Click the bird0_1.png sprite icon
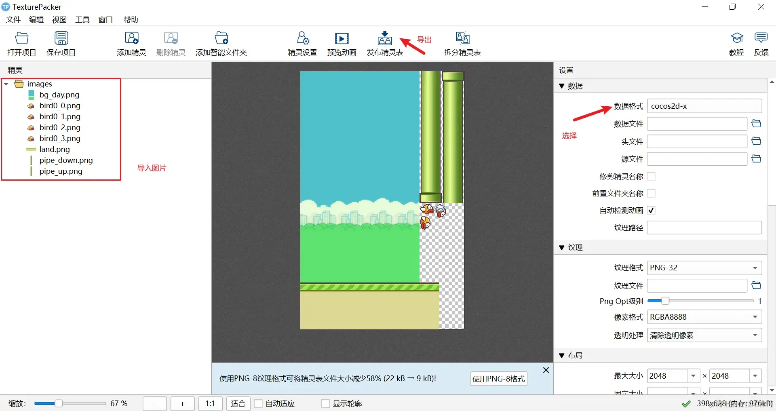 tap(31, 117)
